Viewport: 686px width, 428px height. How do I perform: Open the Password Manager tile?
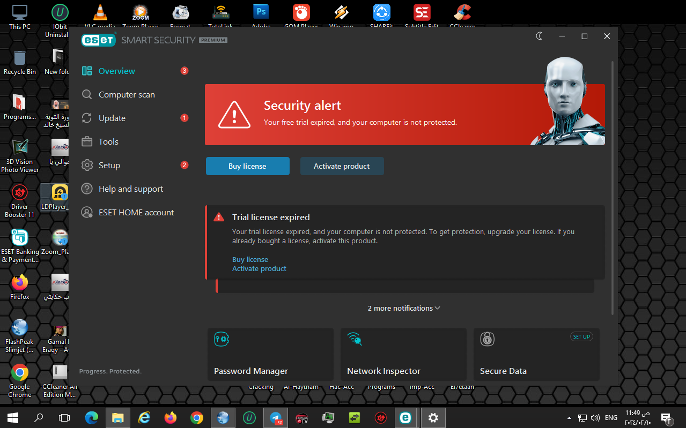[x=270, y=354]
